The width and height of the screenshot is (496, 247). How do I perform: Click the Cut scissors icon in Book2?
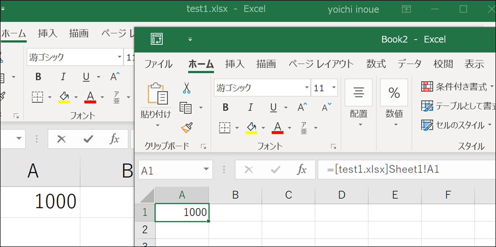[187, 87]
